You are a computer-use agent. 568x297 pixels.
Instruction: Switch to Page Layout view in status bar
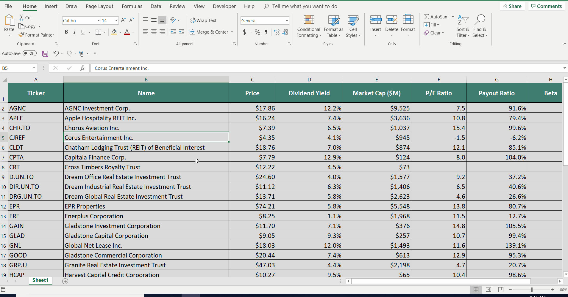point(488,290)
